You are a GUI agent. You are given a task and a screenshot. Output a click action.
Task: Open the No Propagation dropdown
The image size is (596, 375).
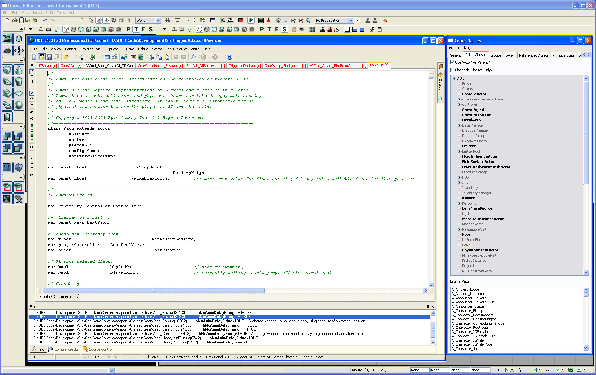[x=350, y=20]
